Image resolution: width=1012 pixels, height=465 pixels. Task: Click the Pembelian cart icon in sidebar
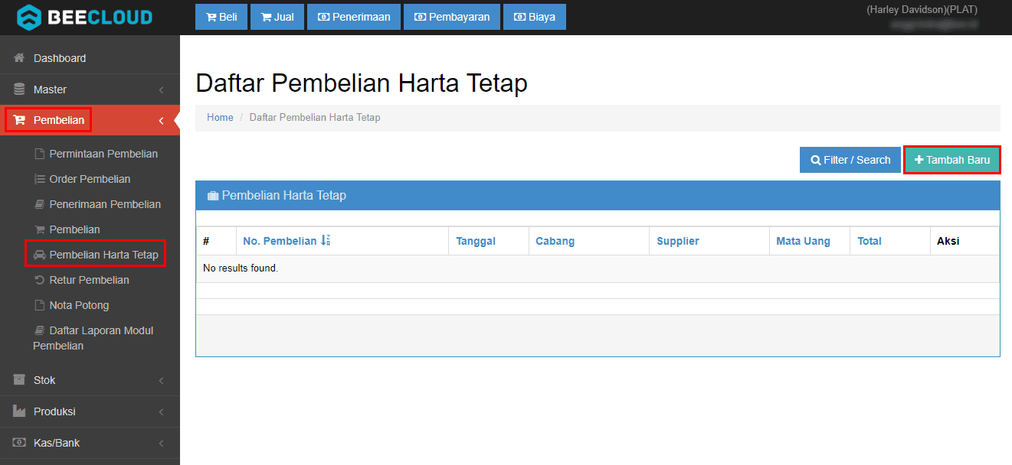tap(20, 120)
